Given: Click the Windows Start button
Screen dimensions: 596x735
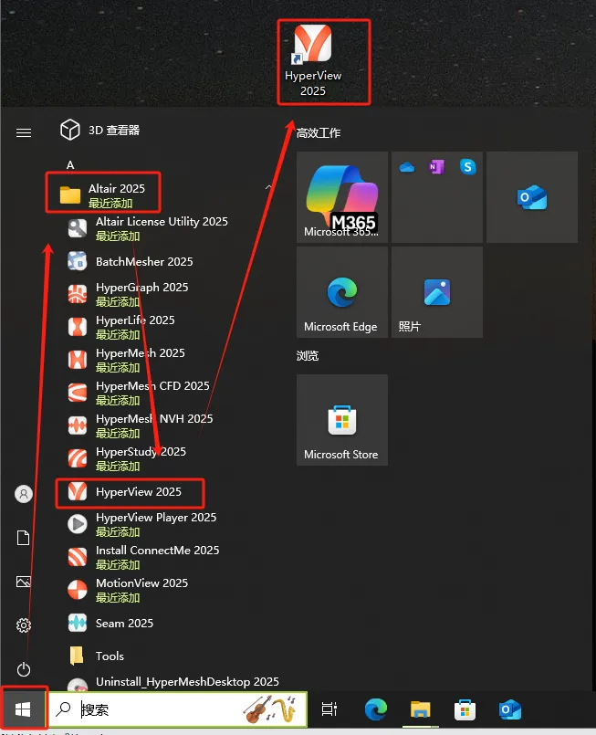Looking at the screenshot, I should (23, 709).
